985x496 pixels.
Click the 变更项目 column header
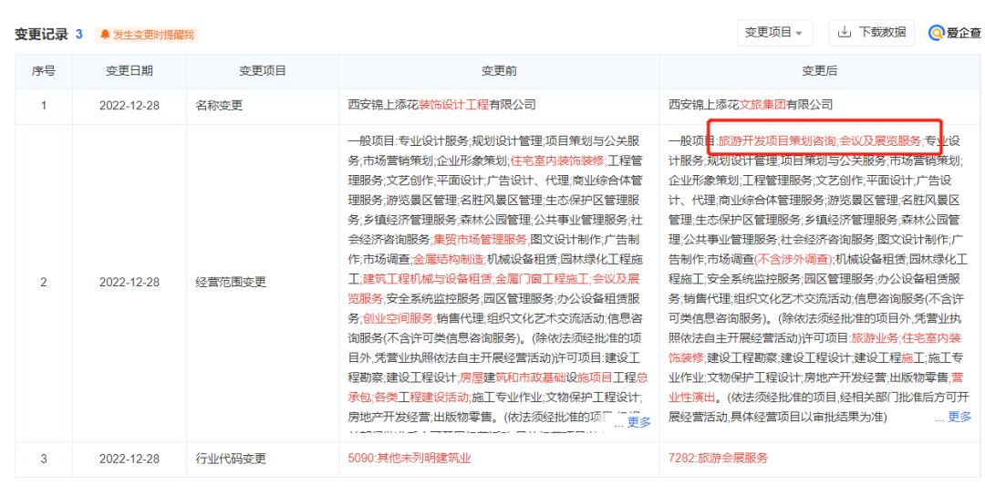(x=262, y=72)
